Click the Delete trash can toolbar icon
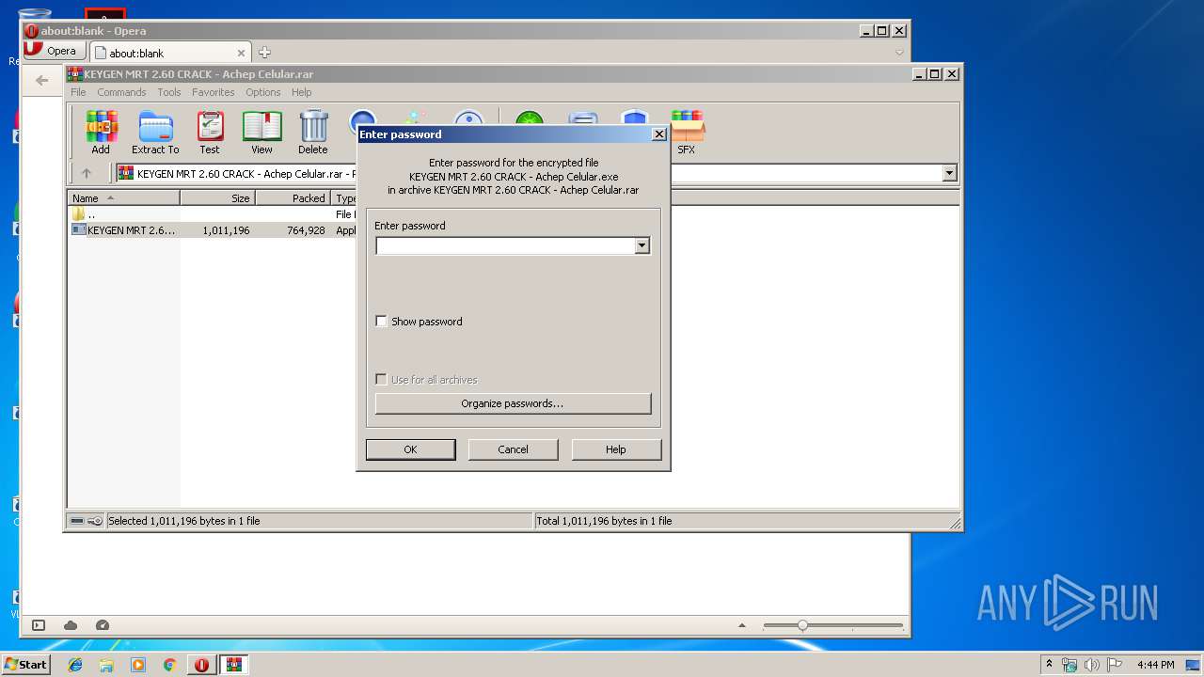This screenshot has width=1204, height=677. click(x=313, y=133)
